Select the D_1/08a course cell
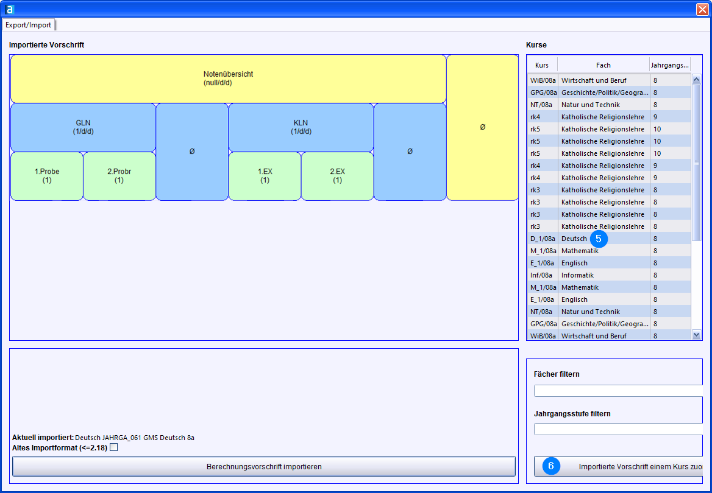This screenshot has width=712, height=493. tap(543, 239)
